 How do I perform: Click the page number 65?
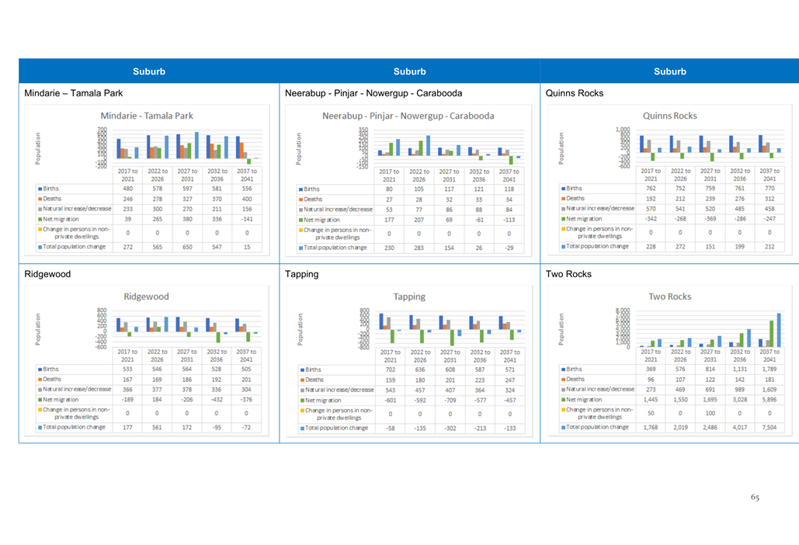(x=755, y=497)
